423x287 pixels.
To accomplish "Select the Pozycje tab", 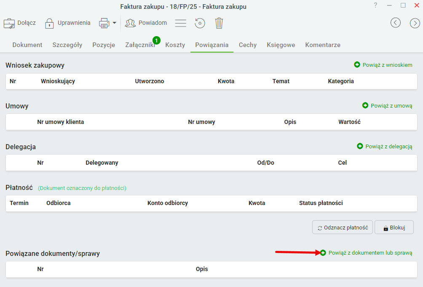I will coord(104,45).
